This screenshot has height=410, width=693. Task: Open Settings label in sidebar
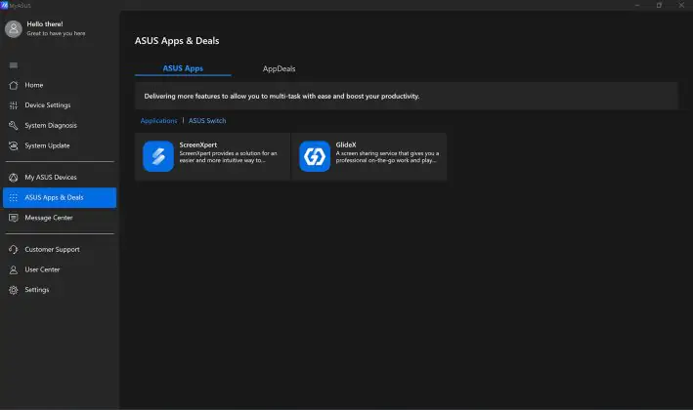click(37, 290)
